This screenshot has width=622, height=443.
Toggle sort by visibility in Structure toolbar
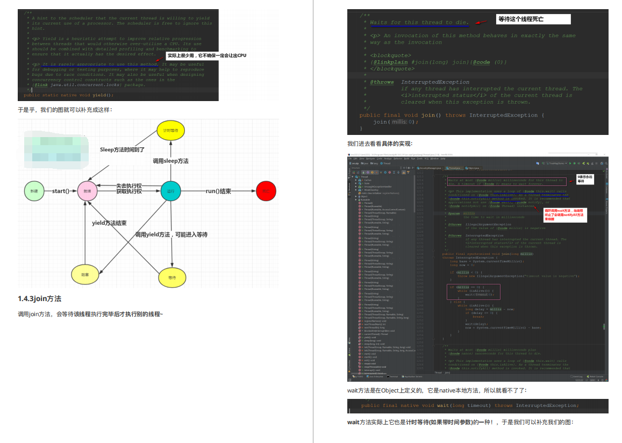coord(353,173)
